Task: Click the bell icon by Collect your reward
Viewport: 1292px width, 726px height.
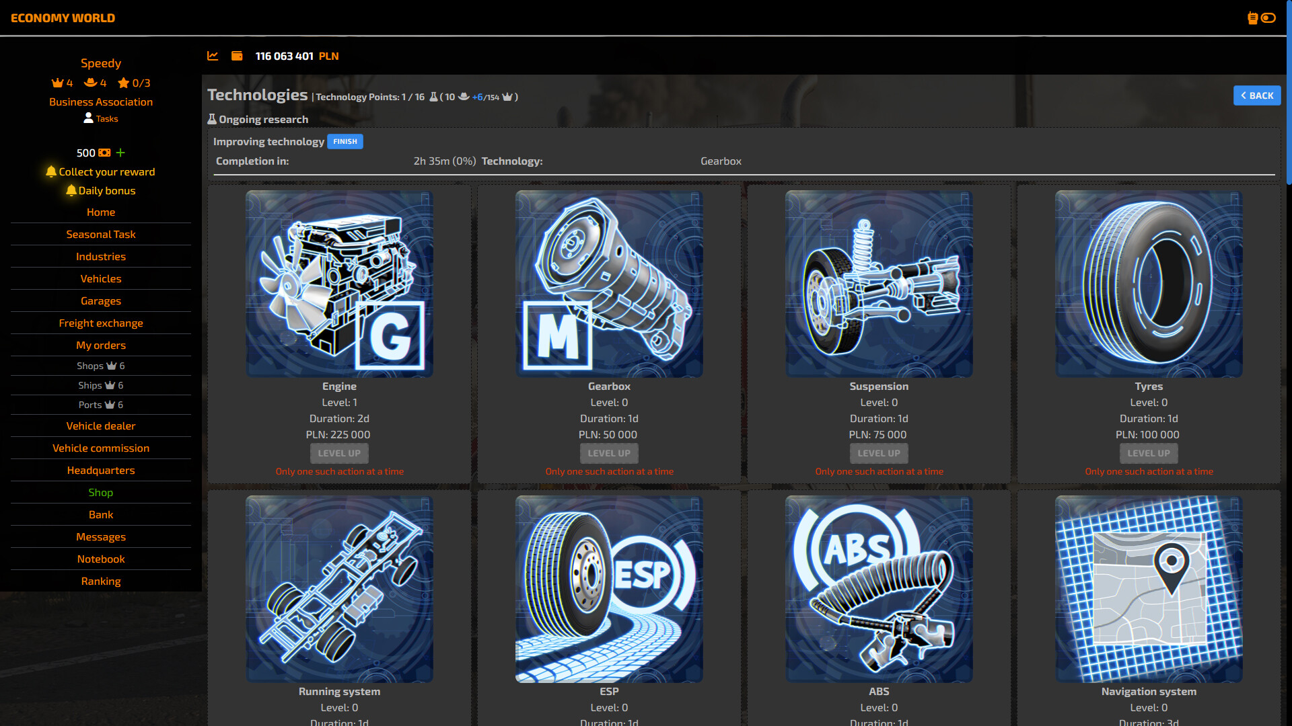Action: pyautogui.click(x=51, y=171)
